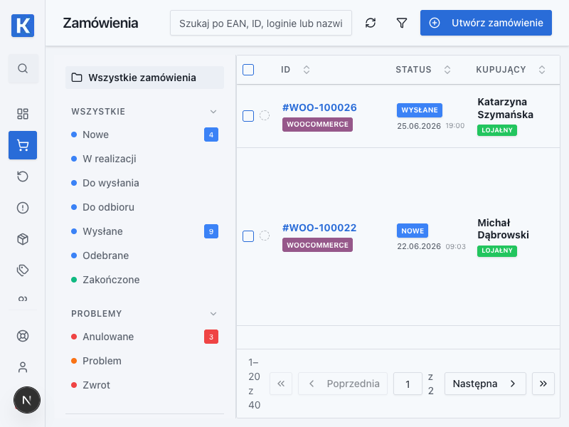
Task: Open the returns circular-arrow icon
Action: pyautogui.click(x=23, y=176)
